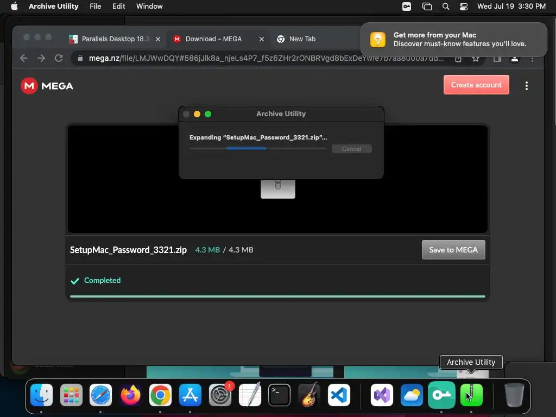Open Control Center in menu bar

(464, 7)
